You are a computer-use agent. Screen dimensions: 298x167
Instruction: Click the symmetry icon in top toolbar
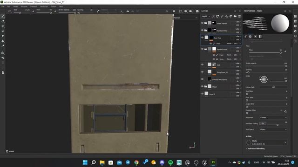[x=128, y=11]
